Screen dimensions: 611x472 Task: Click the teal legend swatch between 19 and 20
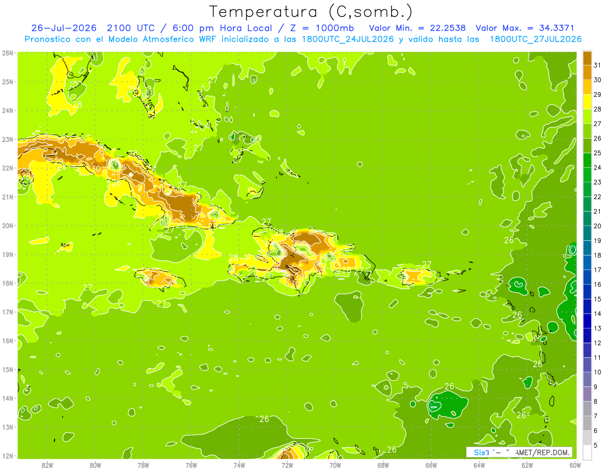(x=587, y=234)
